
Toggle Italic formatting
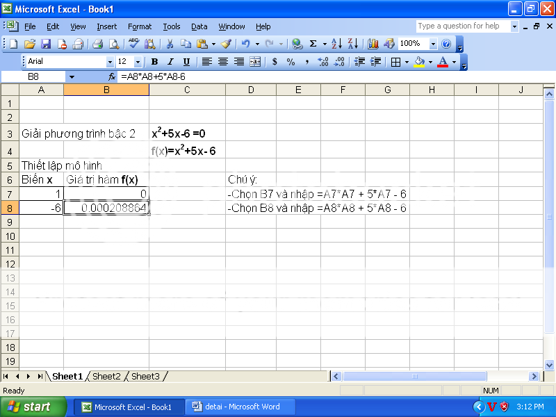tap(170, 62)
